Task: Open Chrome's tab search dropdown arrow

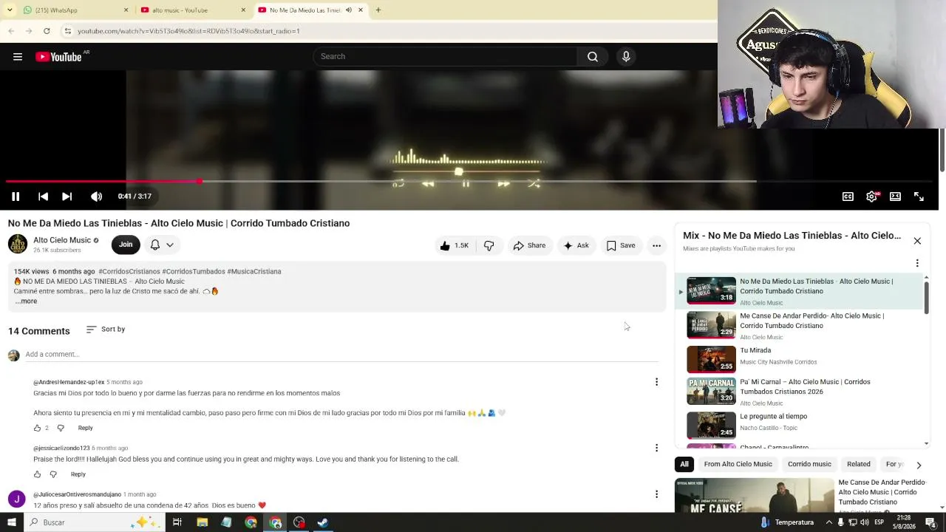Action: tap(10, 10)
